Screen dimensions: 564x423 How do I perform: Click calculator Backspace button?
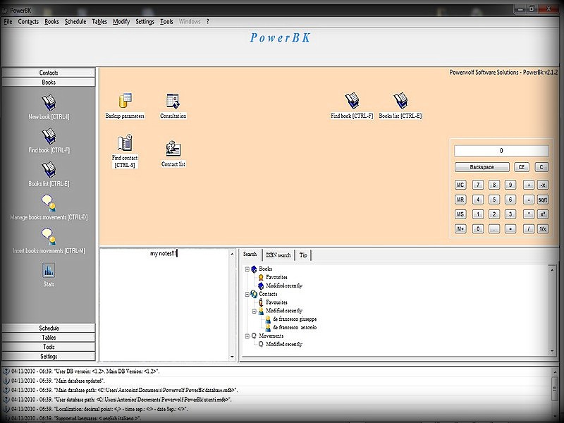point(482,167)
